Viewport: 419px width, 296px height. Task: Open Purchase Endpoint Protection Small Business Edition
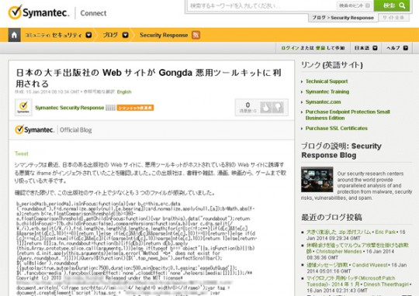point(348,115)
